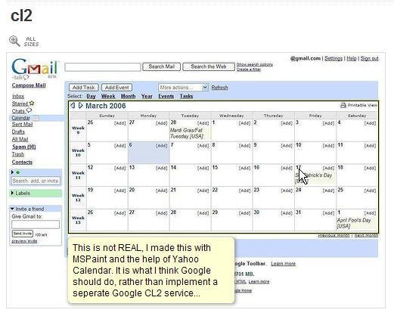The image size is (394, 316).
Task: Open Sent Mail folder
Action: pos(22,124)
